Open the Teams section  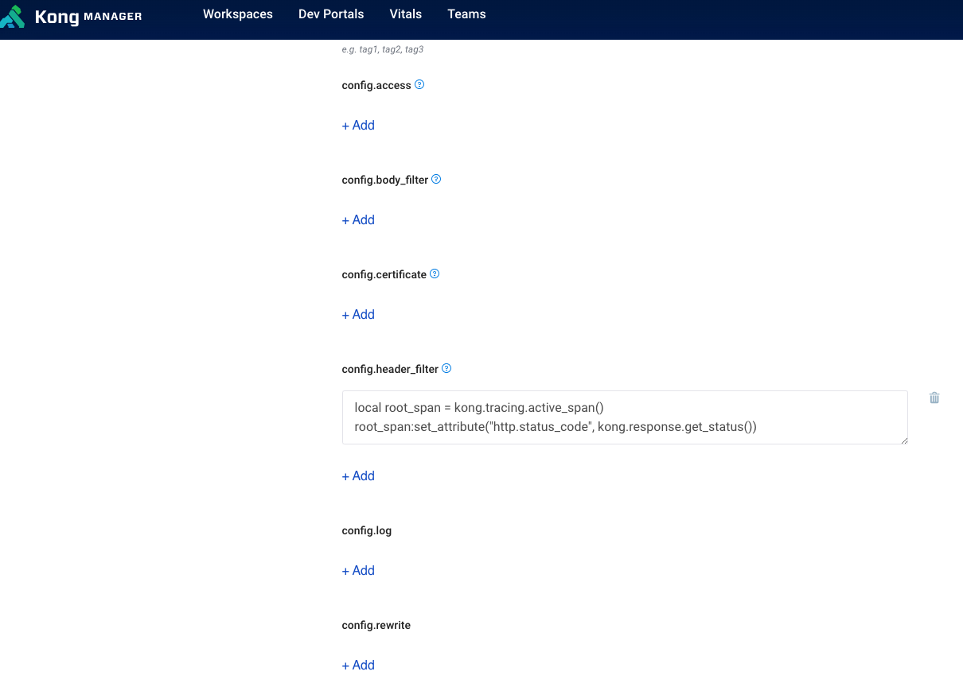tap(466, 14)
